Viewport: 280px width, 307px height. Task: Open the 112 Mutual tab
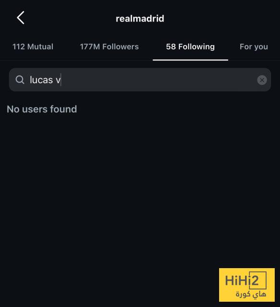pyautogui.click(x=33, y=47)
